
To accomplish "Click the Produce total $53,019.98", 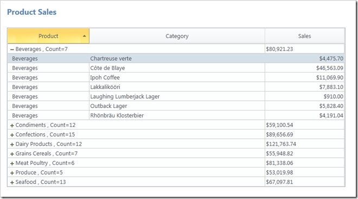I will tap(279, 172).
